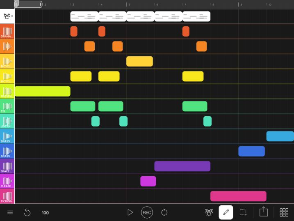Click the loop region bar in ruler
The height and width of the screenshot is (221, 294).
28,5
